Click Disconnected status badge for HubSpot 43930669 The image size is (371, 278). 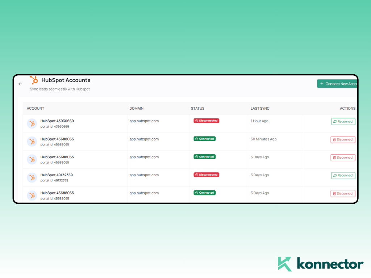click(x=206, y=121)
